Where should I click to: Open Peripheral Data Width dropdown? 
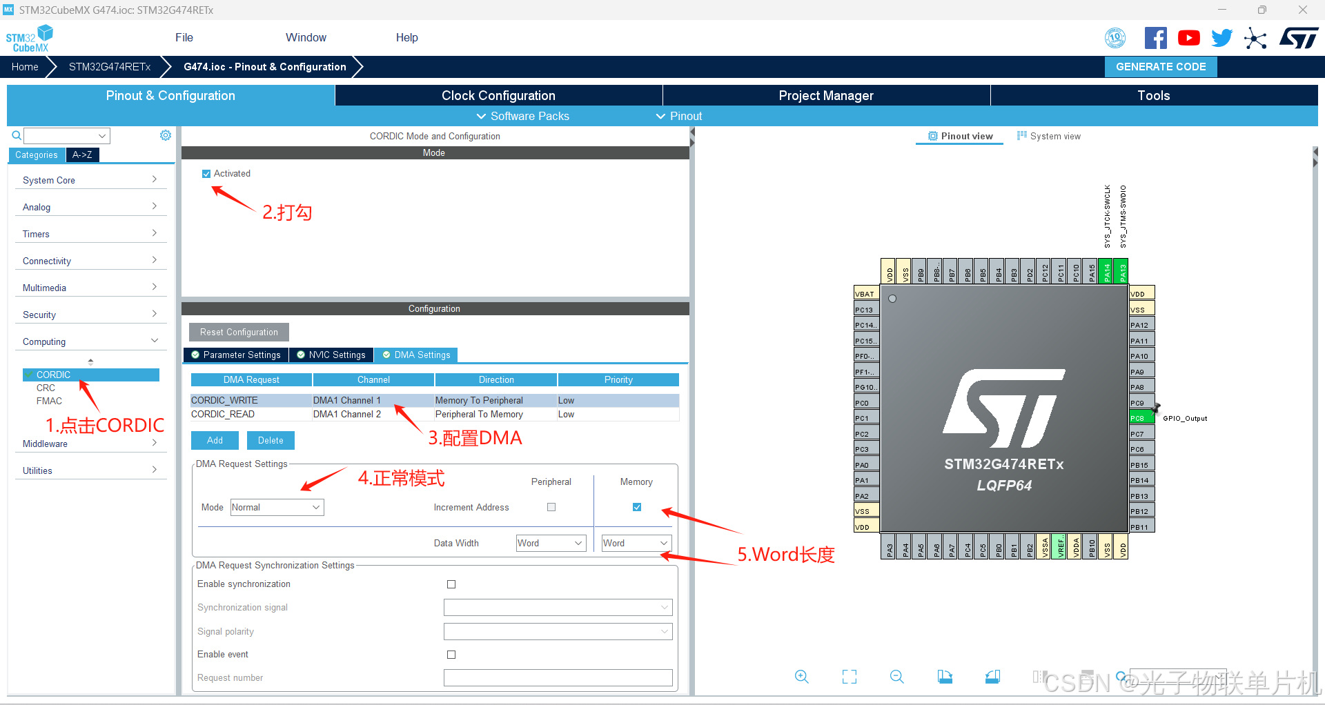(551, 543)
